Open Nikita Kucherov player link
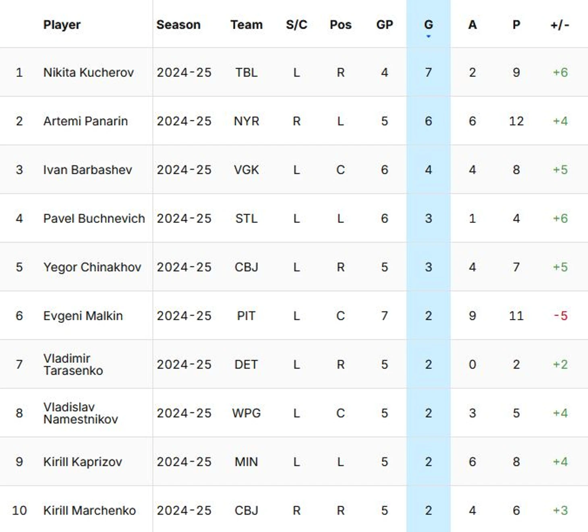 click(x=88, y=72)
